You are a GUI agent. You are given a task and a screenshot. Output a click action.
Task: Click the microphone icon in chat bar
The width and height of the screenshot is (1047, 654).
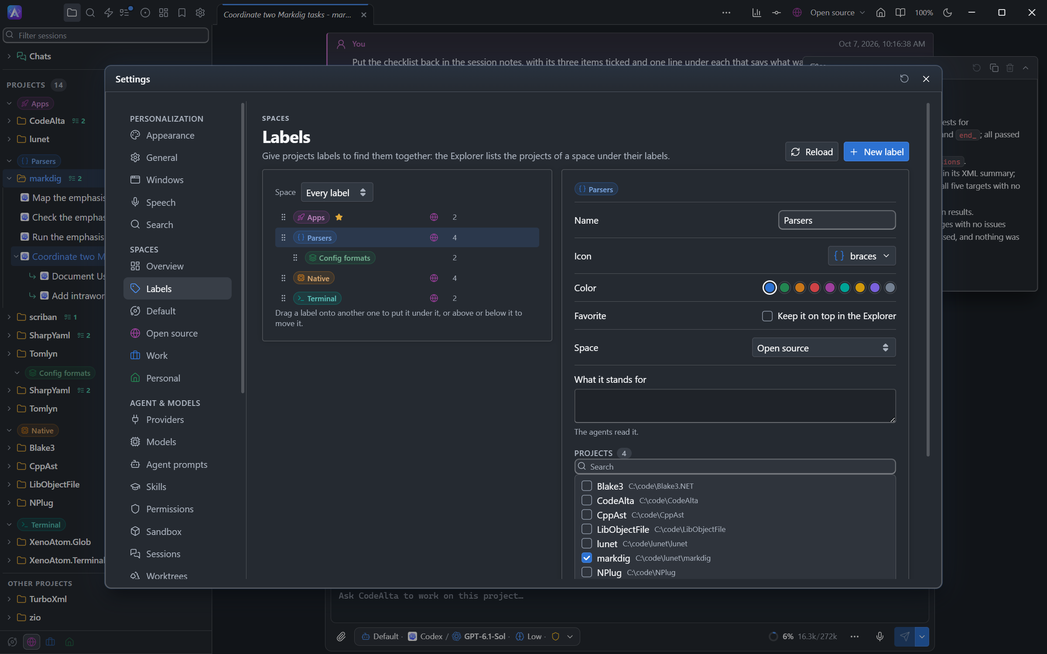(880, 637)
